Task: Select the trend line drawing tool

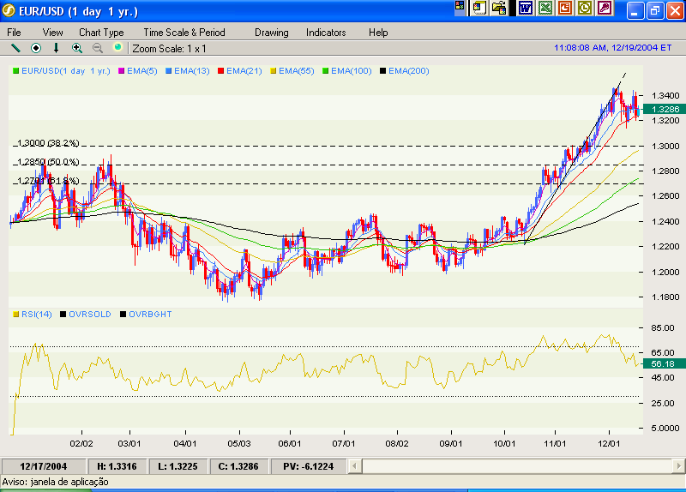Action: click(15, 48)
